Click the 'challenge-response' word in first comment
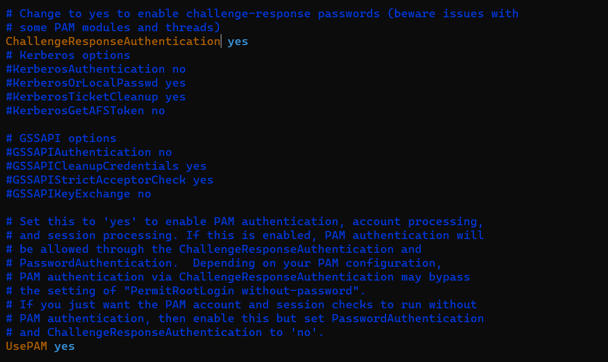 [x=248, y=13]
